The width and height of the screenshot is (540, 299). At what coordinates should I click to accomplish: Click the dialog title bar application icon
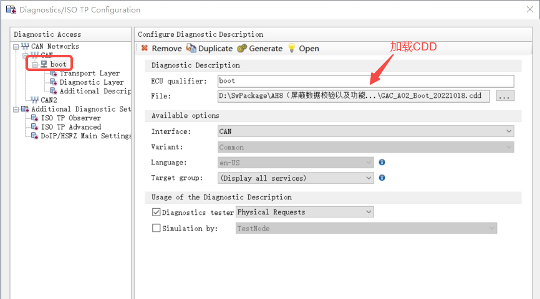pyautogui.click(x=11, y=9)
